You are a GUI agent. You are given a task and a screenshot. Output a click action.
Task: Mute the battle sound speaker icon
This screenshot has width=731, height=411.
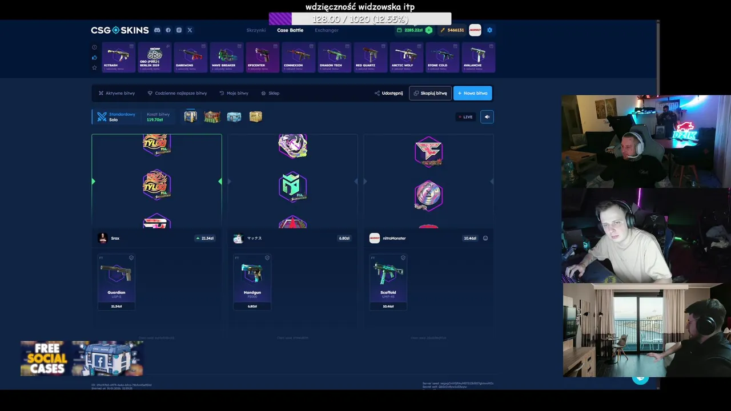487,117
